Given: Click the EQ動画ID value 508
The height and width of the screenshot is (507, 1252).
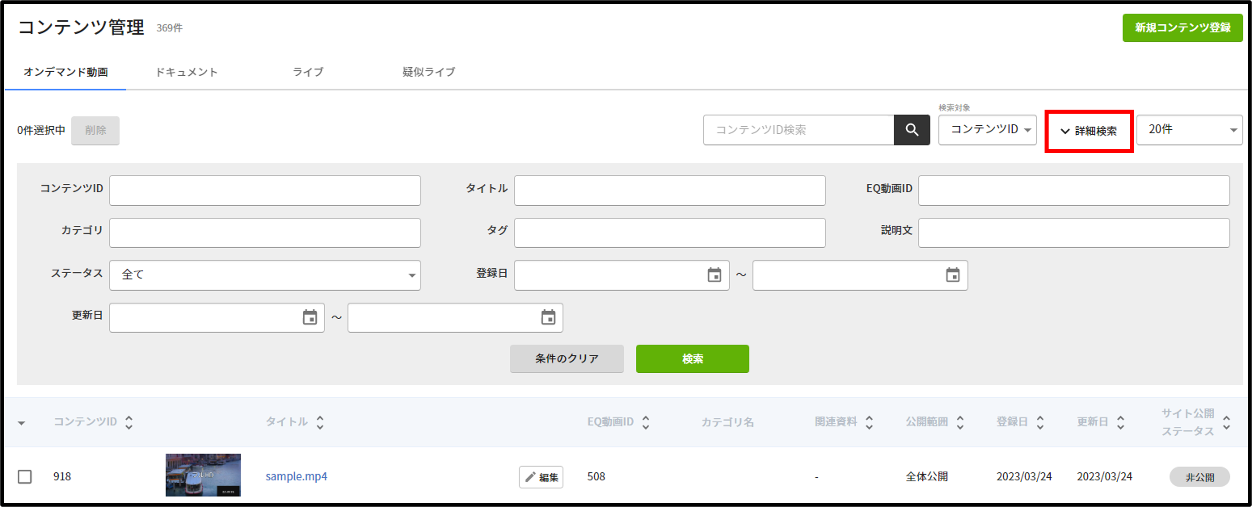Looking at the screenshot, I should click(x=596, y=476).
